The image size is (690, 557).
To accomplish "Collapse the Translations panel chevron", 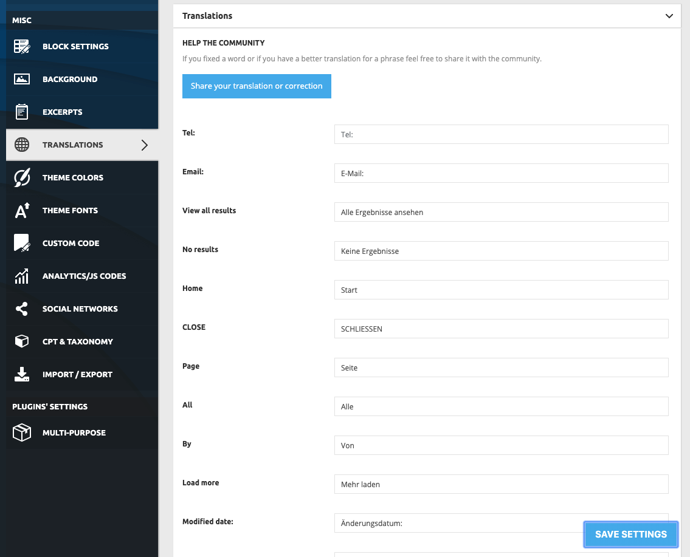I will click(x=669, y=16).
